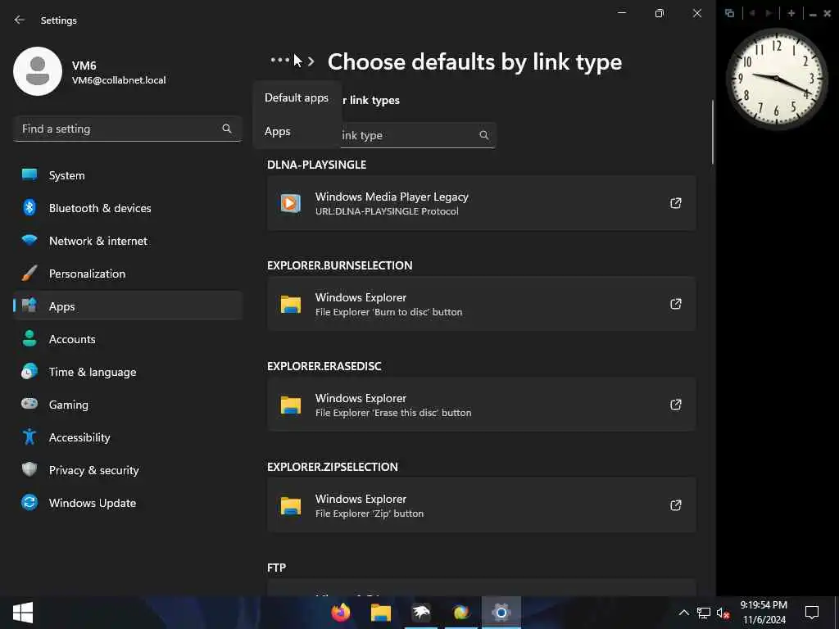Choose Apps in breadcrumb flyout
Screen dimensions: 839x629
[x=297, y=131]
